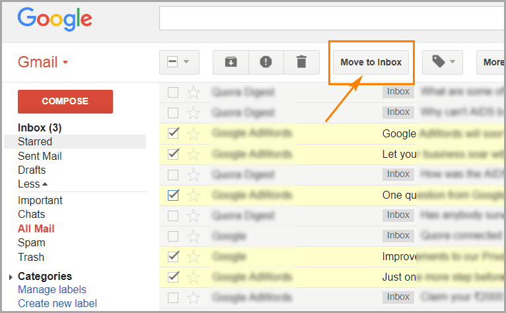
Task: Expand the Categories section
Action: tap(11, 277)
